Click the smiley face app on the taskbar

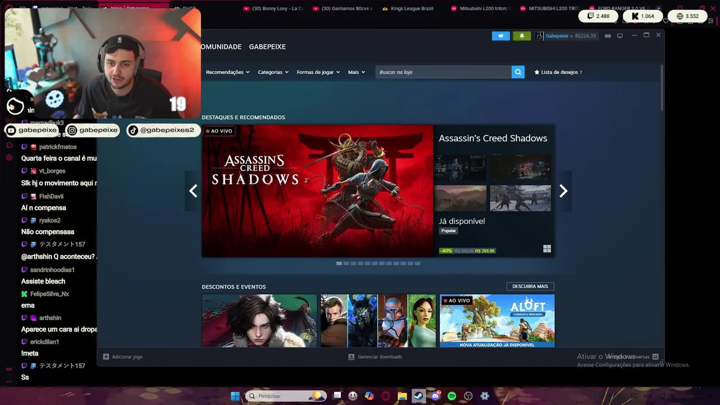(353, 396)
